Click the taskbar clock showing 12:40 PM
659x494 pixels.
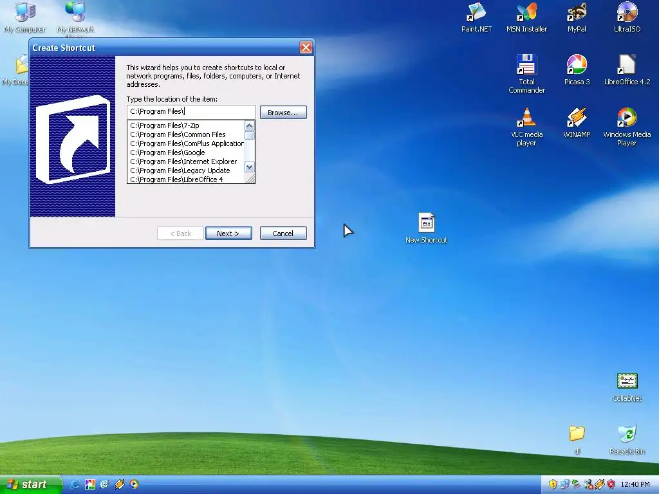pyautogui.click(x=635, y=484)
